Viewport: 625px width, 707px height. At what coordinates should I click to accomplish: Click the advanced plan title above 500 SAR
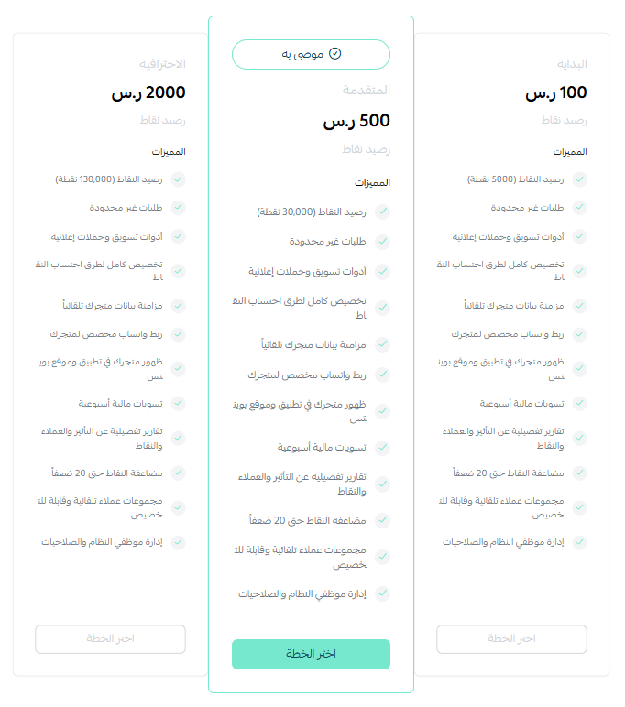point(366,90)
